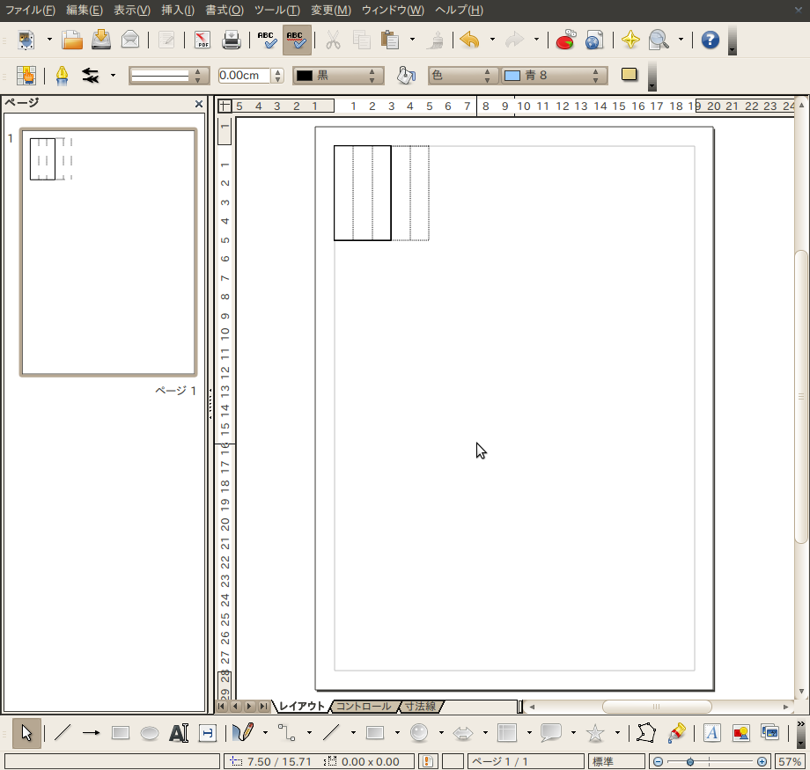Open the area fill bucket icon
810x770 pixels.
(x=407, y=76)
